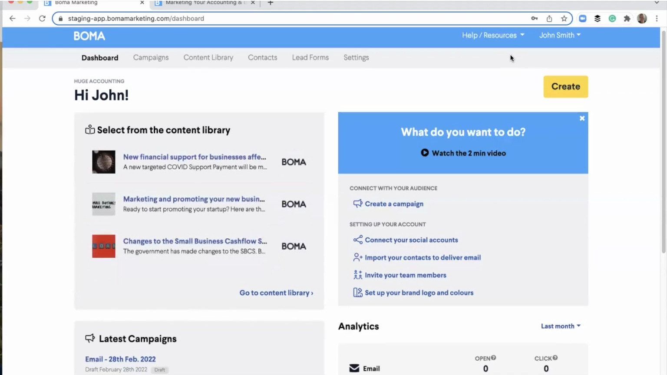The width and height of the screenshot is (667, 375).
Task: Click the Grammarly extension icon
Action: pyautogui.click(x=612, y=19)
